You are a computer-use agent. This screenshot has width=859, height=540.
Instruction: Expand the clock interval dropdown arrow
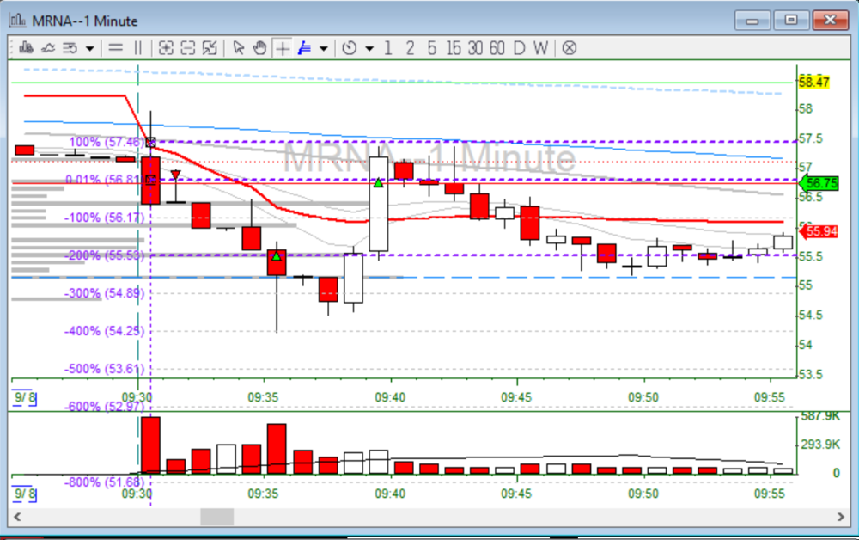coord(369,48)
